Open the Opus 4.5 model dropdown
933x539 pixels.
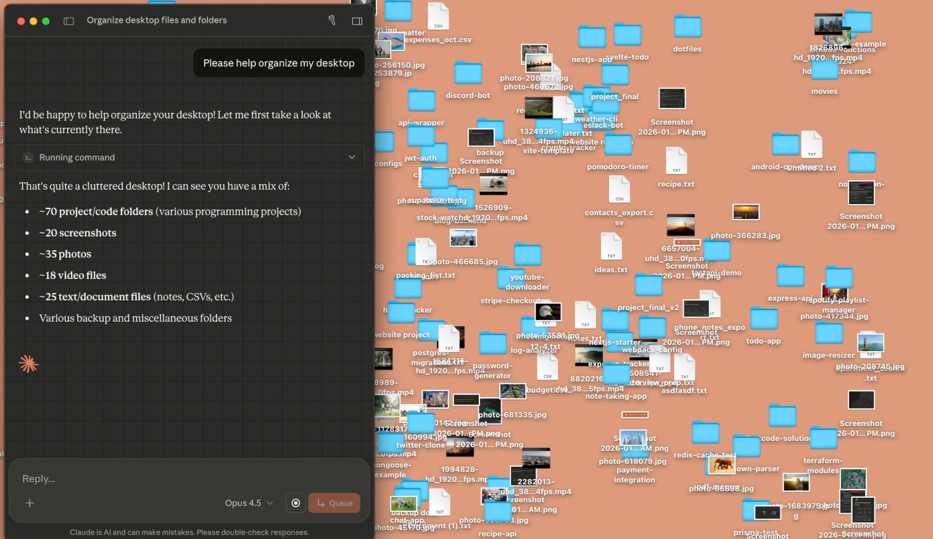pos(249,503)
